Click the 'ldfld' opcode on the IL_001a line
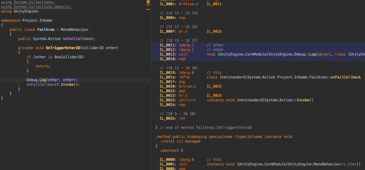This screenshot has height=170, width=365. pos(184,77)
